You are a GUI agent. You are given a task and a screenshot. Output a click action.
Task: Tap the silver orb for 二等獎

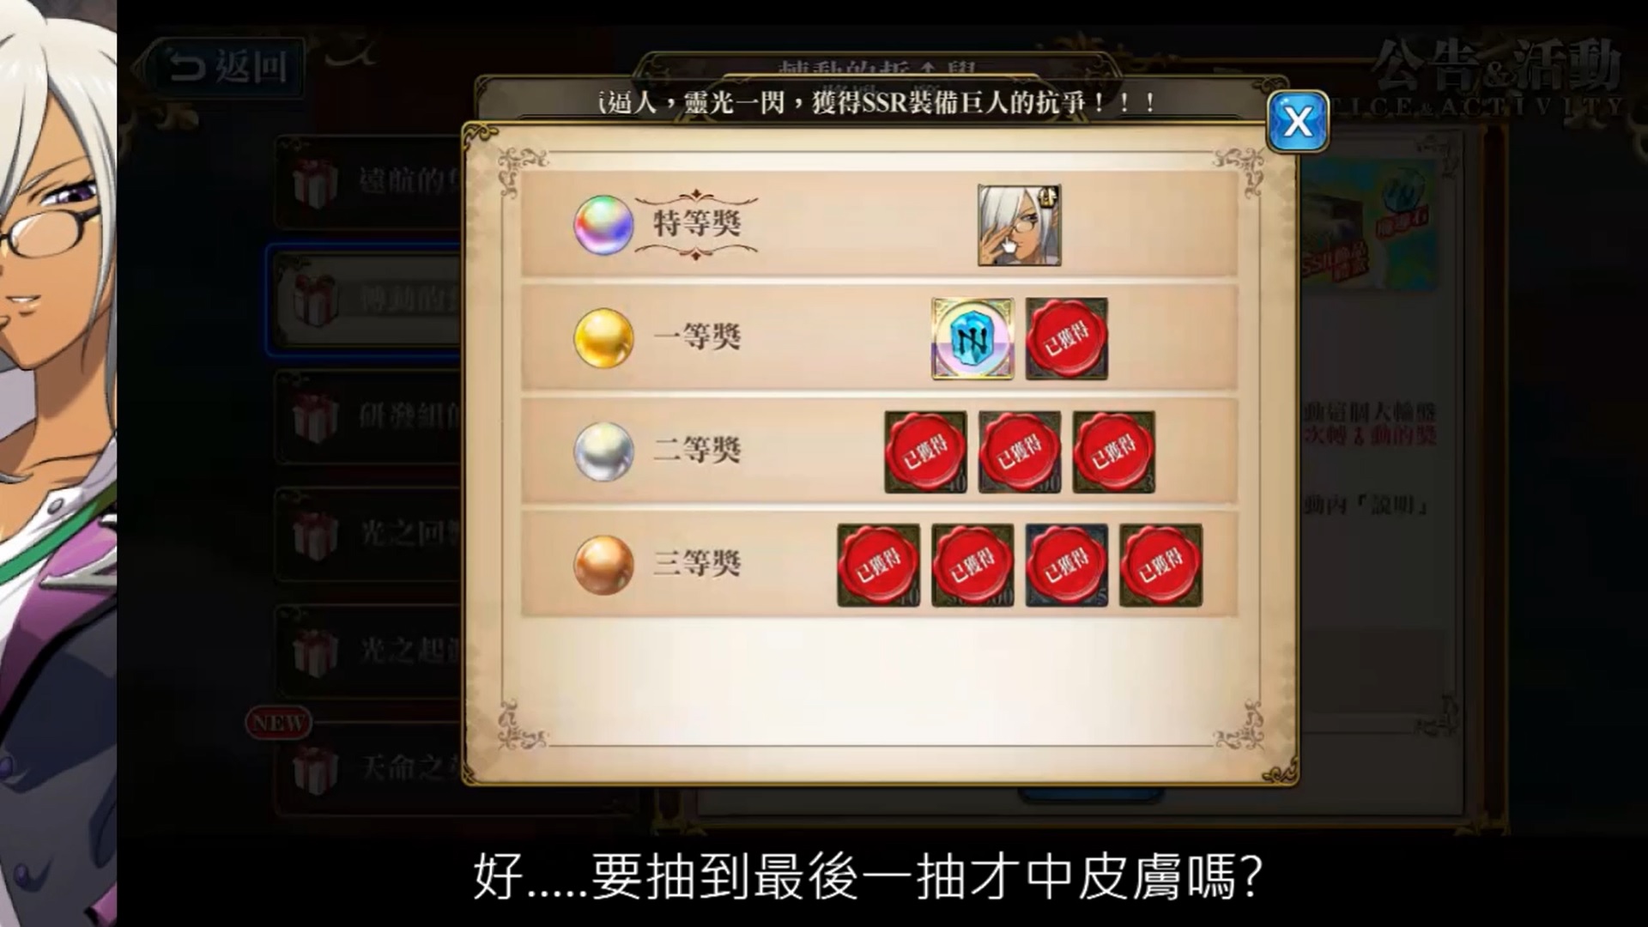tap(603, 451)
